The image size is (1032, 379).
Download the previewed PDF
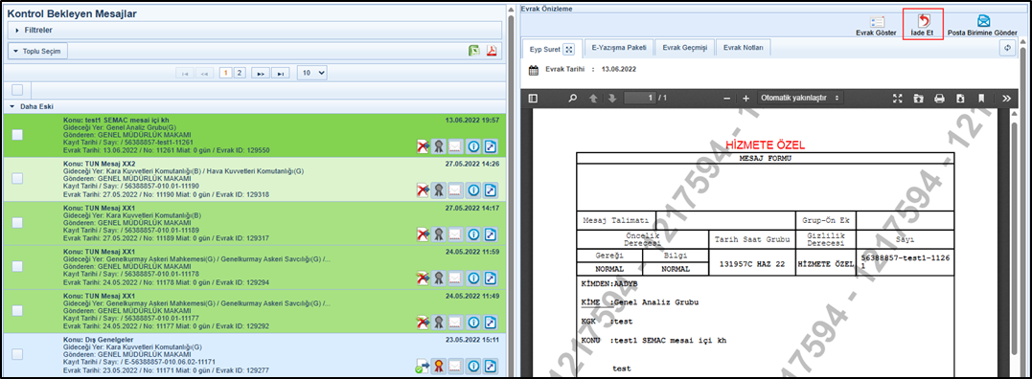960,98
